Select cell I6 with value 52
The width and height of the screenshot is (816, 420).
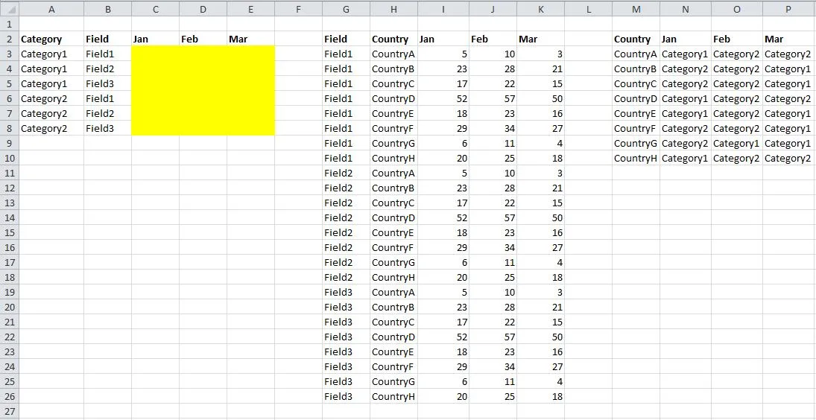click(x=443, y=98)
